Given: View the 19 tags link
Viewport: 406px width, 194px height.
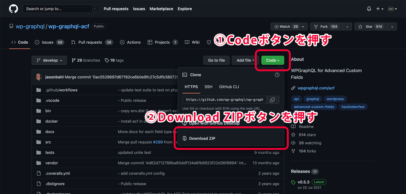Looking at the screenshot, I should click(x=114, y=60).
